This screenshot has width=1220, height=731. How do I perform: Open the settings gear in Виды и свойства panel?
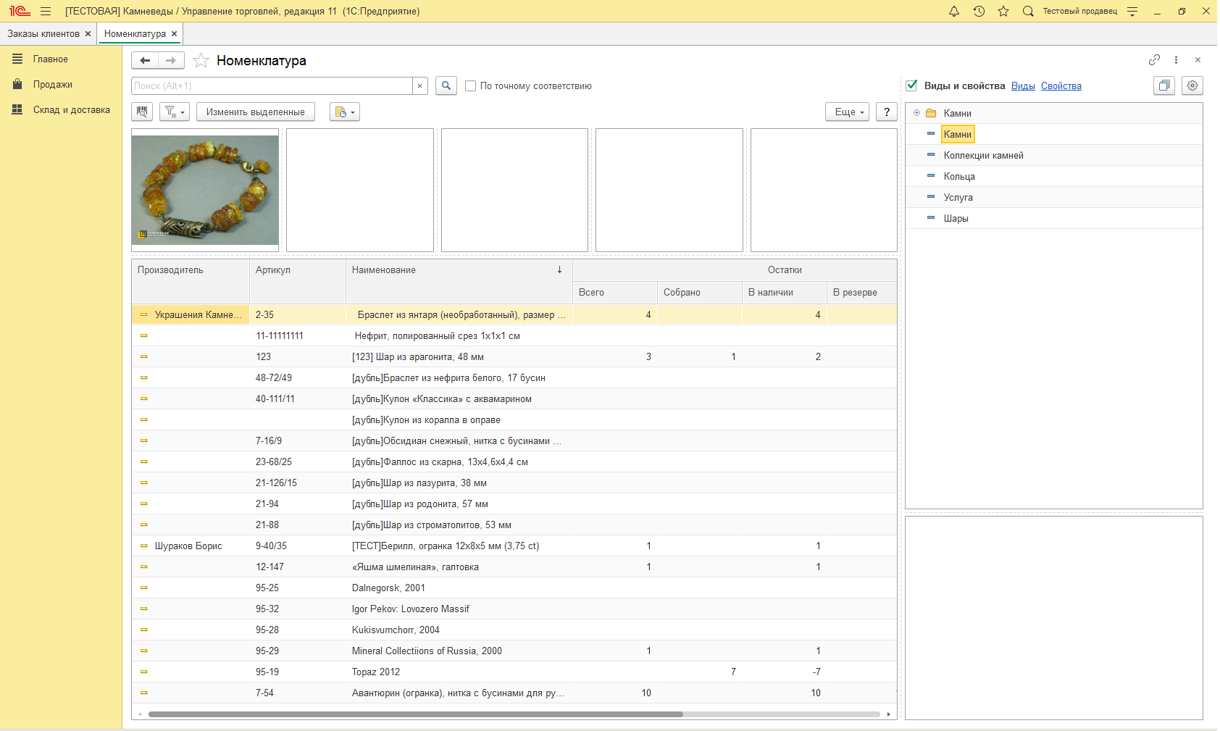pyautogui.click(x=1192, y=85)
